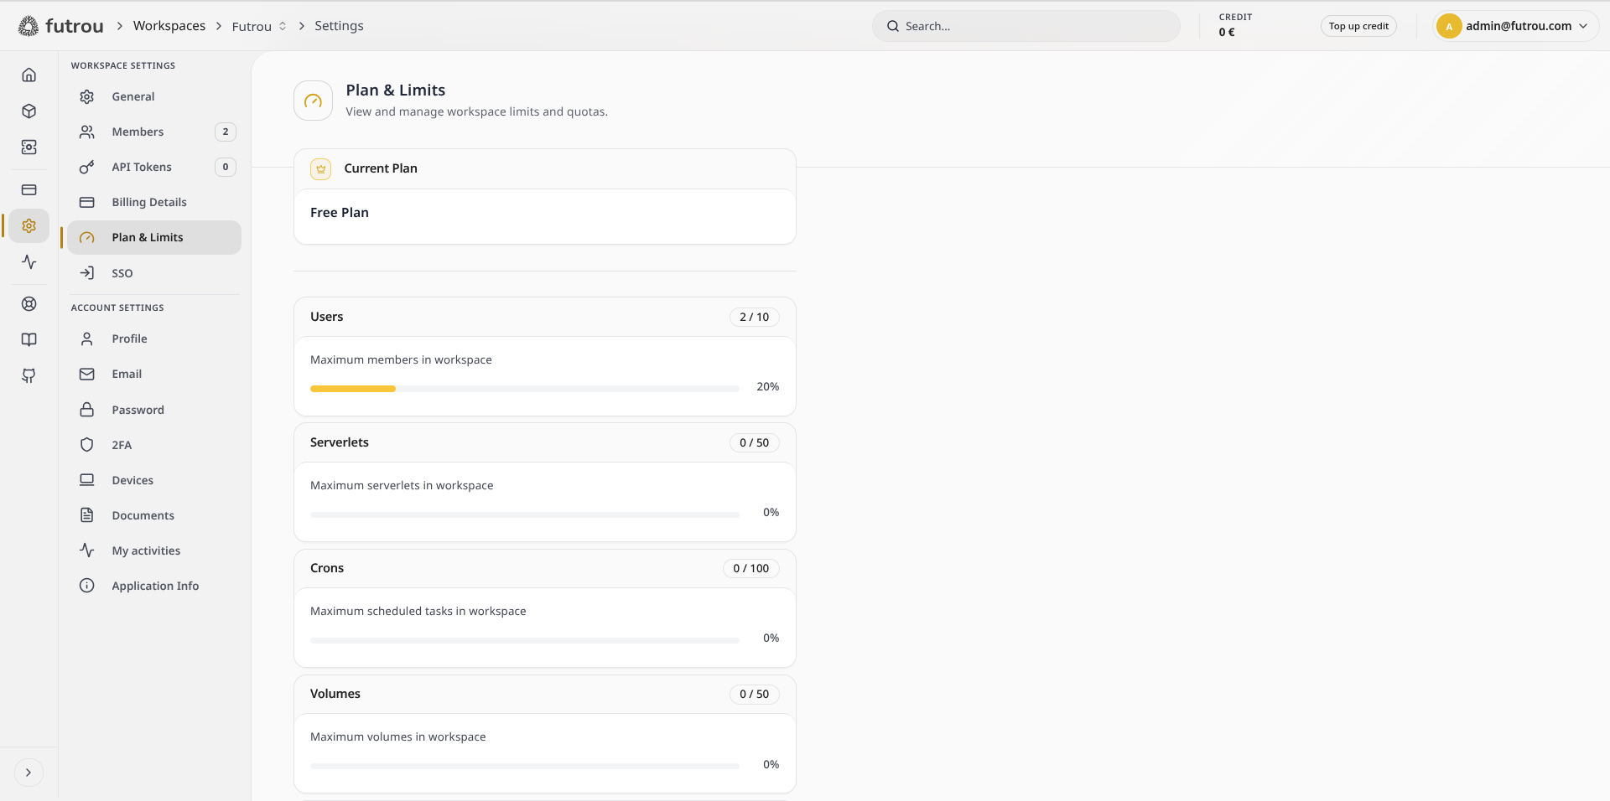Screen dimensions: 1610x801
Task: Click the Users members progress bar
Action: (x=525, y=389)
